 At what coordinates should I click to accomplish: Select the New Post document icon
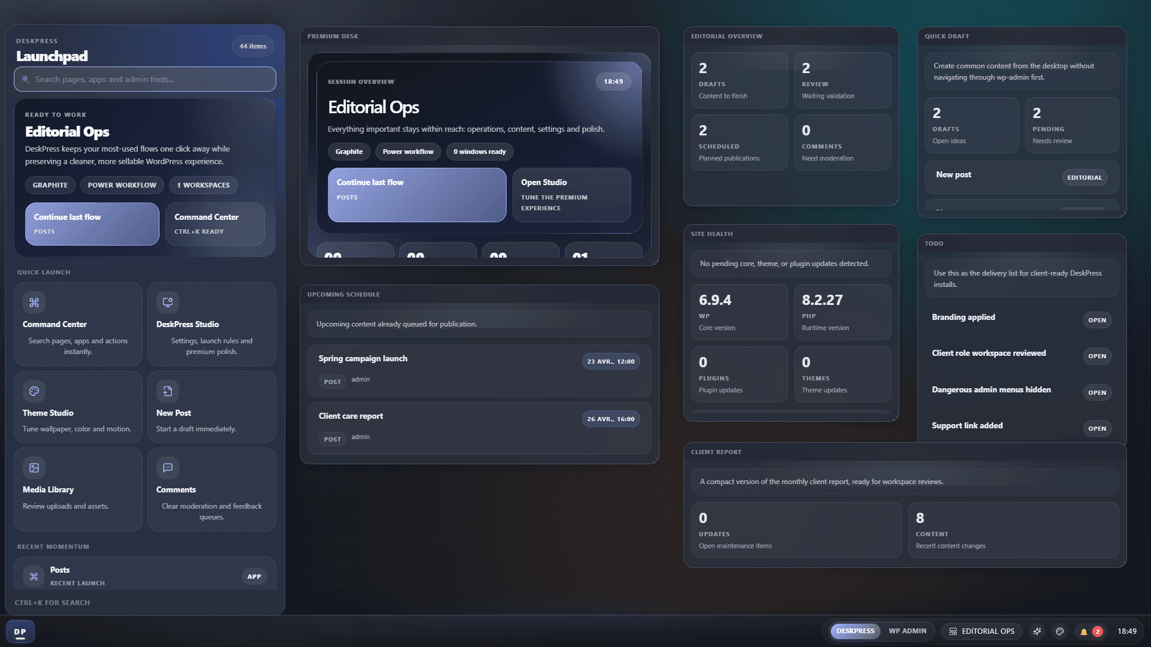click(x=167, y=391)
